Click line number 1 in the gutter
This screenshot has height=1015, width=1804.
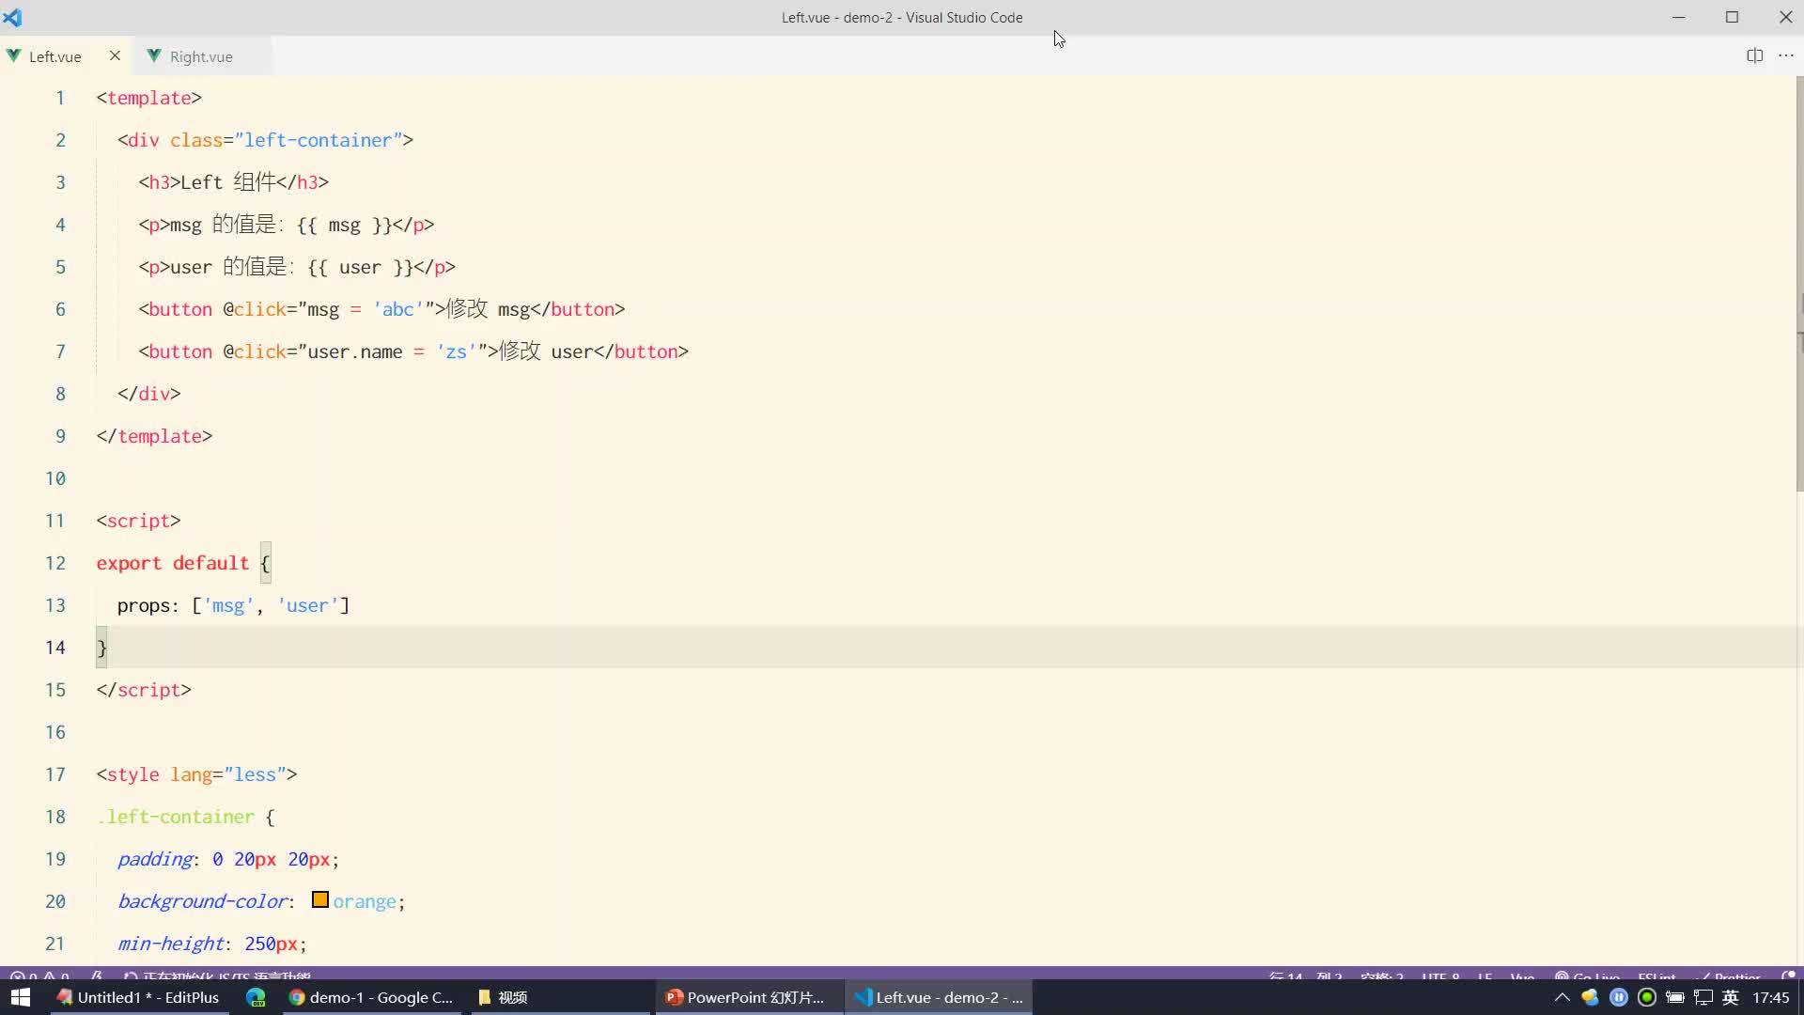click(60, 98)
